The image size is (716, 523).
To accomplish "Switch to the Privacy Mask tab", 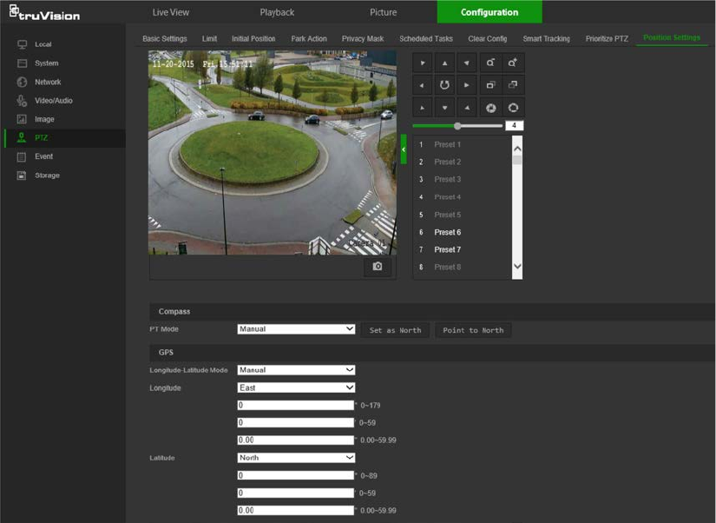I will pos(362,39).
